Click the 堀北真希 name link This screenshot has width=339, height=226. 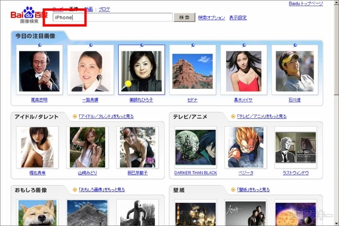pyautogui.click(x=37, y=173)
